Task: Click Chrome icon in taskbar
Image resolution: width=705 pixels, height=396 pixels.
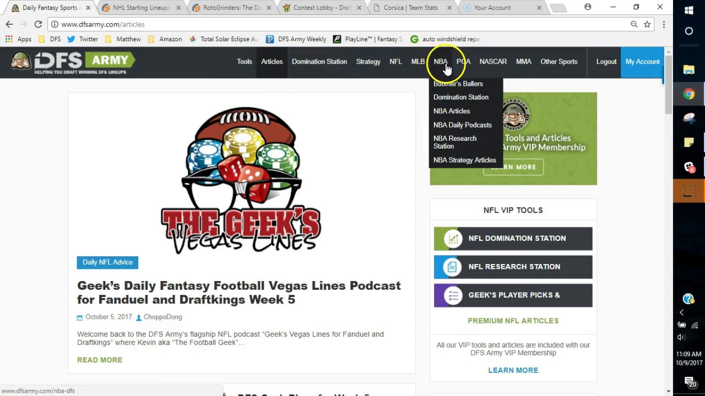Action: (x=689, y=94)
